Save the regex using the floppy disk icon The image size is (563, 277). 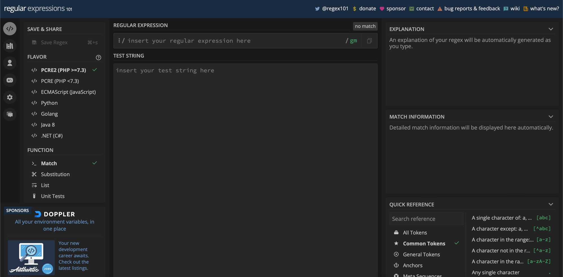[34, 42]
